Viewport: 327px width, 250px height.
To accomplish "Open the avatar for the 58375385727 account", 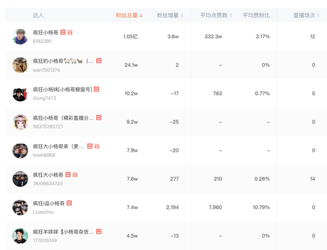I will [20, 122].
